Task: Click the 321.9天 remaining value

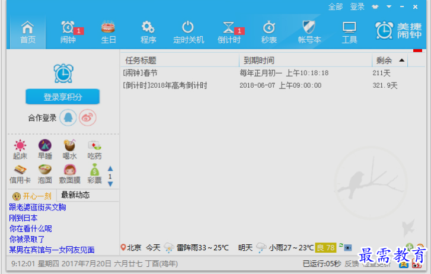Action: [385, 85]
